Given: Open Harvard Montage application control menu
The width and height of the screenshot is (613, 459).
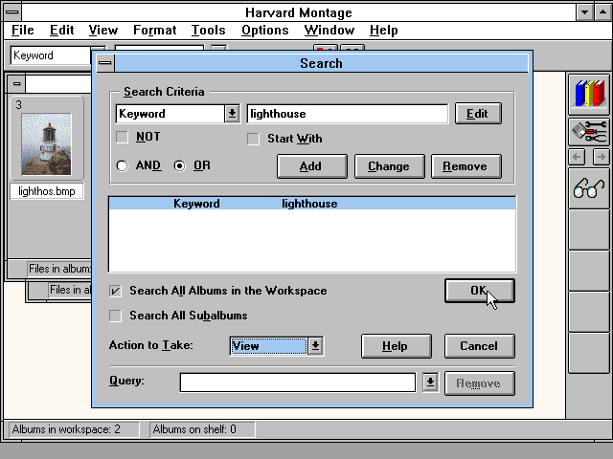Looking at the screenshot, I should 11,11.
